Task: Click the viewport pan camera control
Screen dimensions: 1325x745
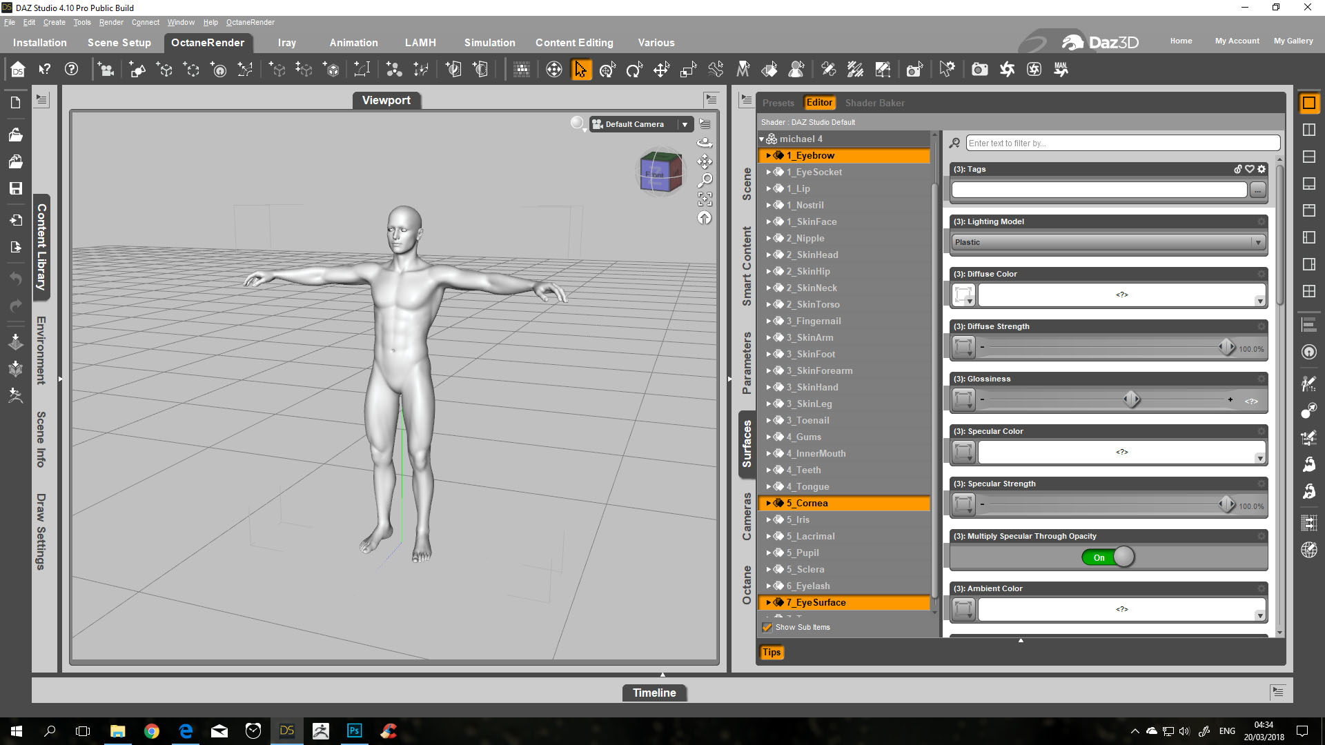Action: pos(705,161)
